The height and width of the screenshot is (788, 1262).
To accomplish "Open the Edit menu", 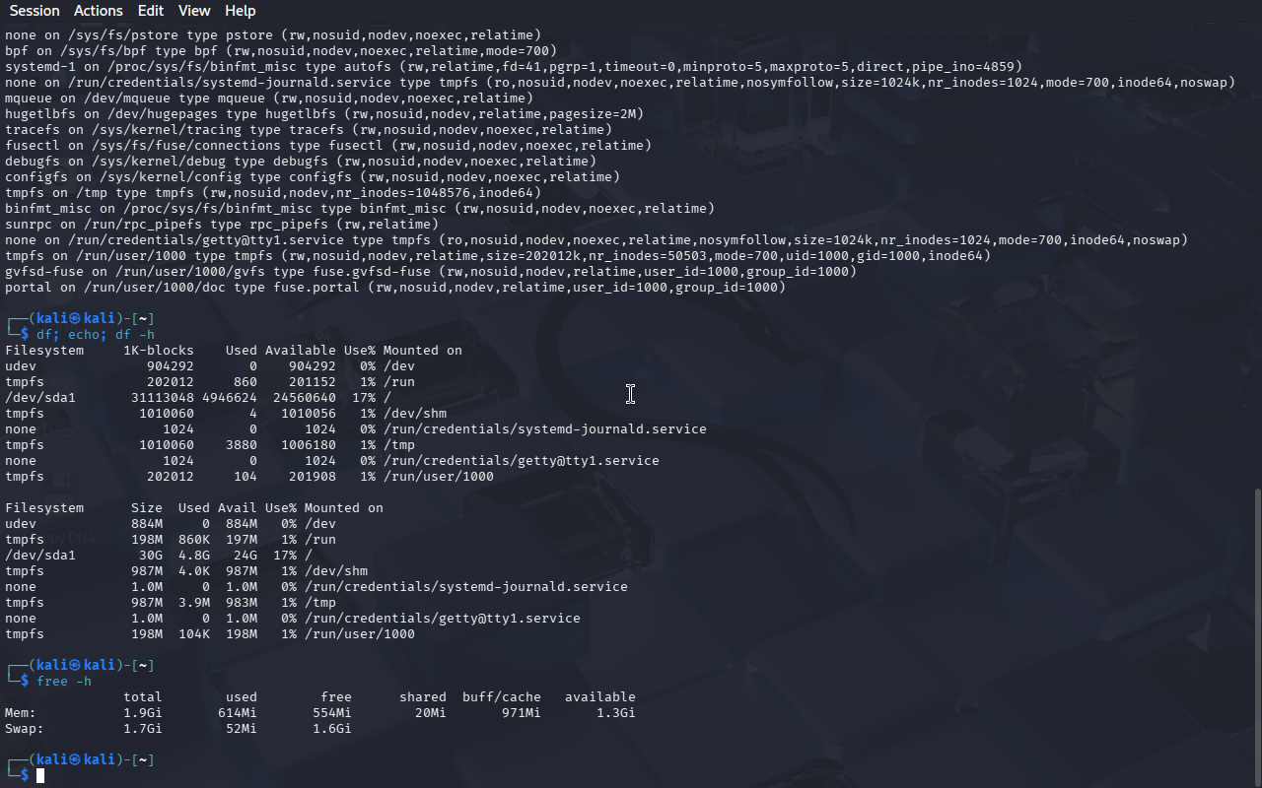I will (x=151, y=11).
